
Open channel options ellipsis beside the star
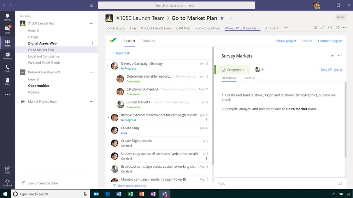(x=230, y=18)
